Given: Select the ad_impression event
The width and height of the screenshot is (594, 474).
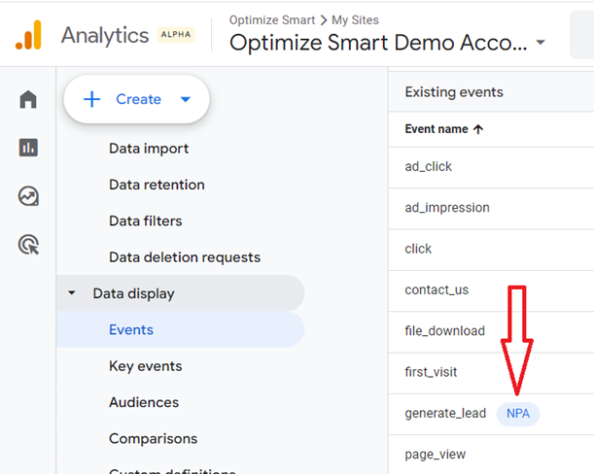Looking at the screenshot, I should point(447,208).
